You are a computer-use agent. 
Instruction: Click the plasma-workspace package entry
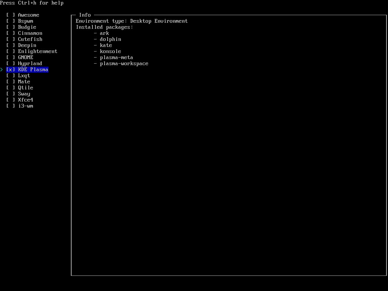(124, 64)
